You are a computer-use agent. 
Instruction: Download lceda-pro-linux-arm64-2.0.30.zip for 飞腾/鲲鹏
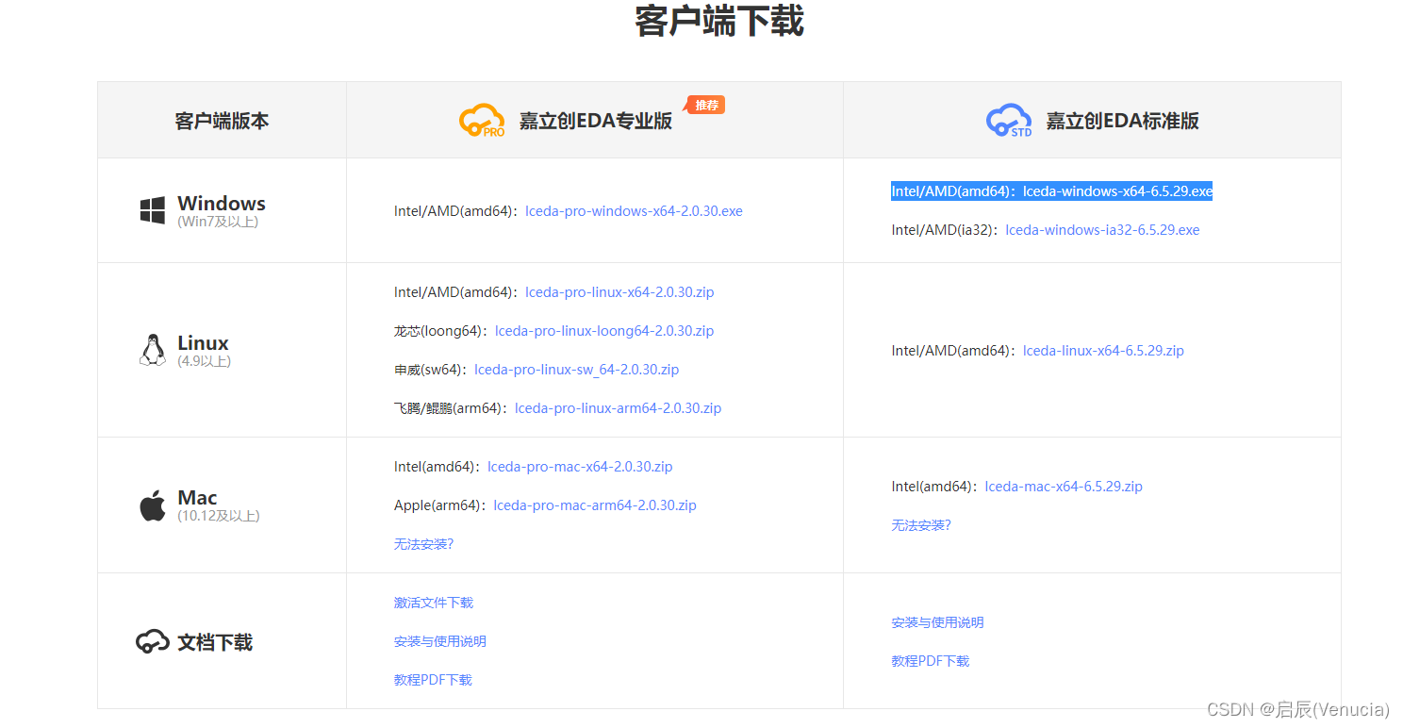point(617,407)
